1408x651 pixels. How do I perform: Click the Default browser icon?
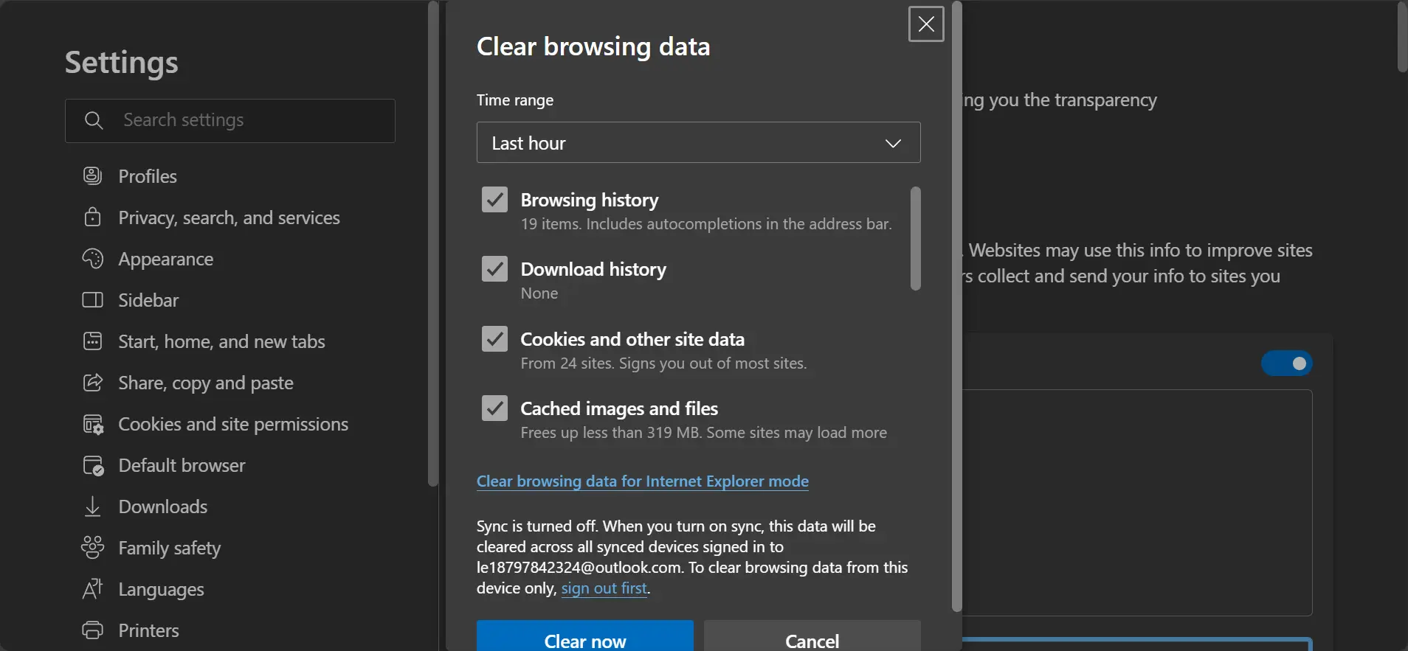(x=93, y=465)
